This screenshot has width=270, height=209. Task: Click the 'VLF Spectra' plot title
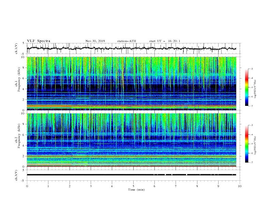[x=39, y=41]
